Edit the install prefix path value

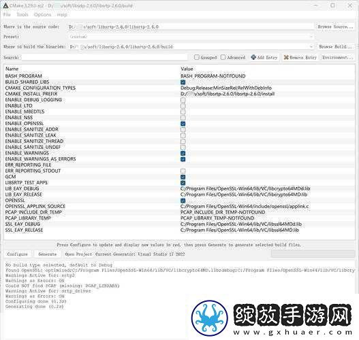coord(228,94)
